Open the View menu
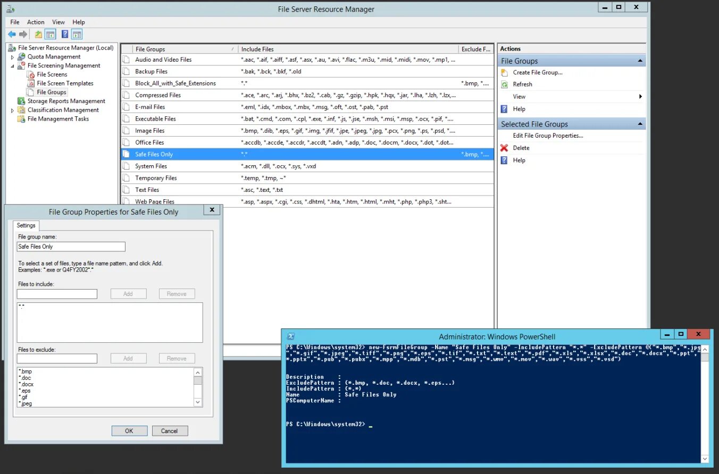 tap(58, 22)
